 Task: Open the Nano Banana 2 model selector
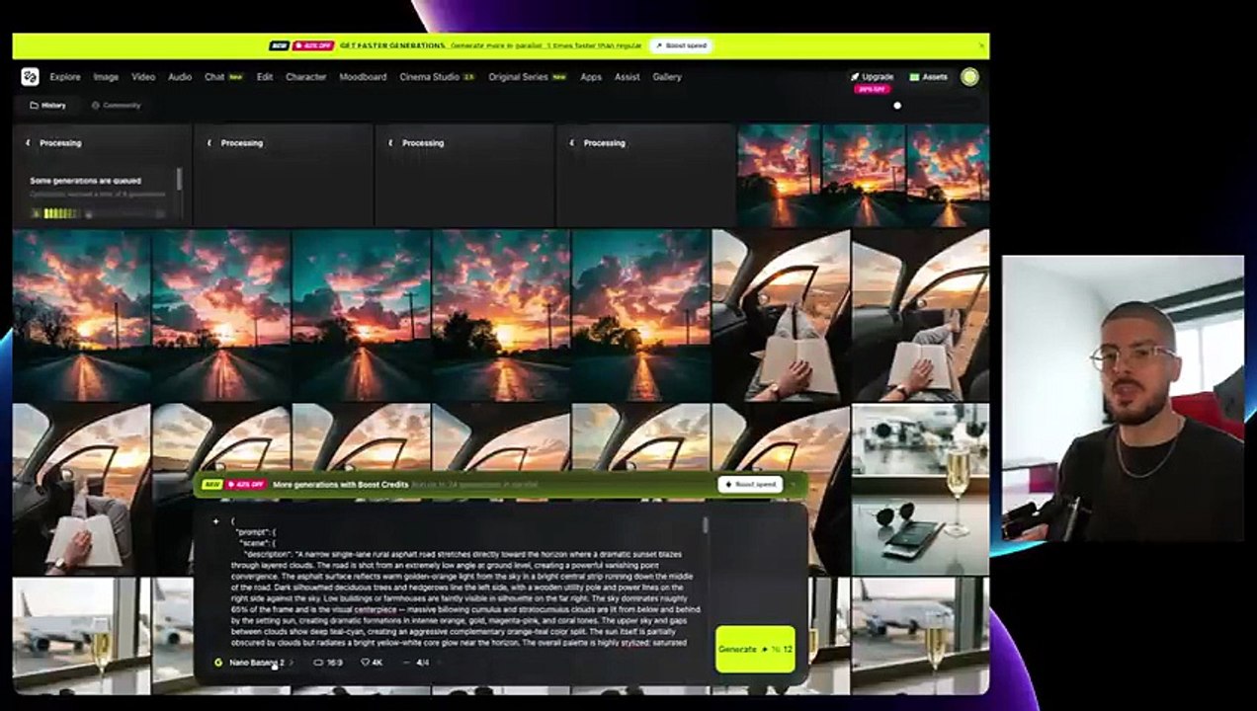(x=255, y=663)
